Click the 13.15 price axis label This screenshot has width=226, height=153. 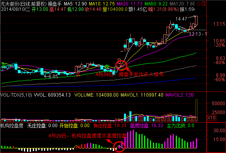click(219, 24)
